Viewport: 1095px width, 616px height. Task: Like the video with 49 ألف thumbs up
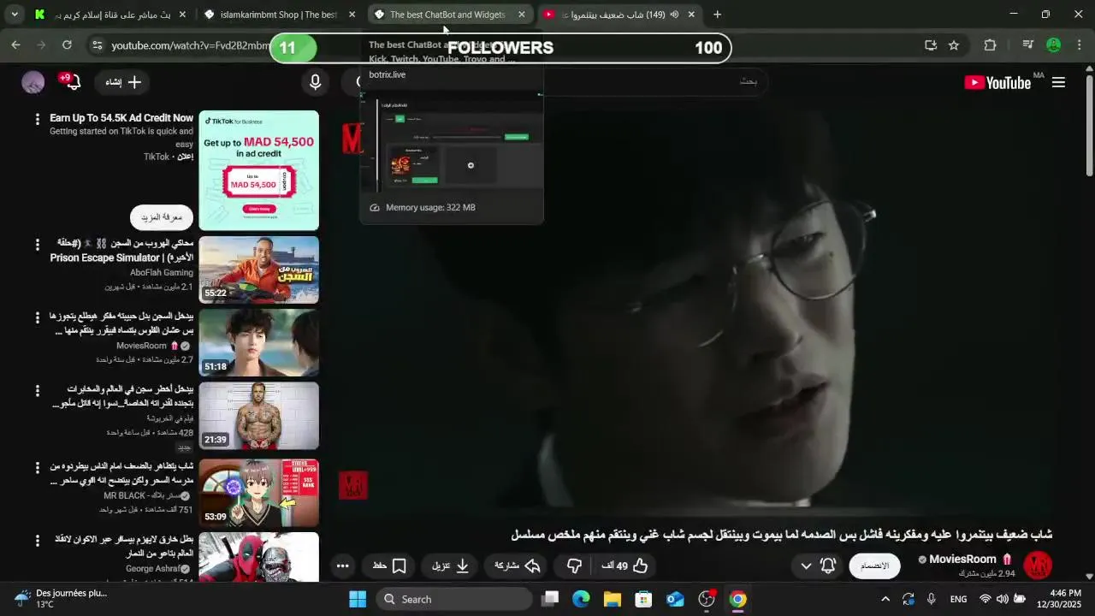tap(624, 566)
